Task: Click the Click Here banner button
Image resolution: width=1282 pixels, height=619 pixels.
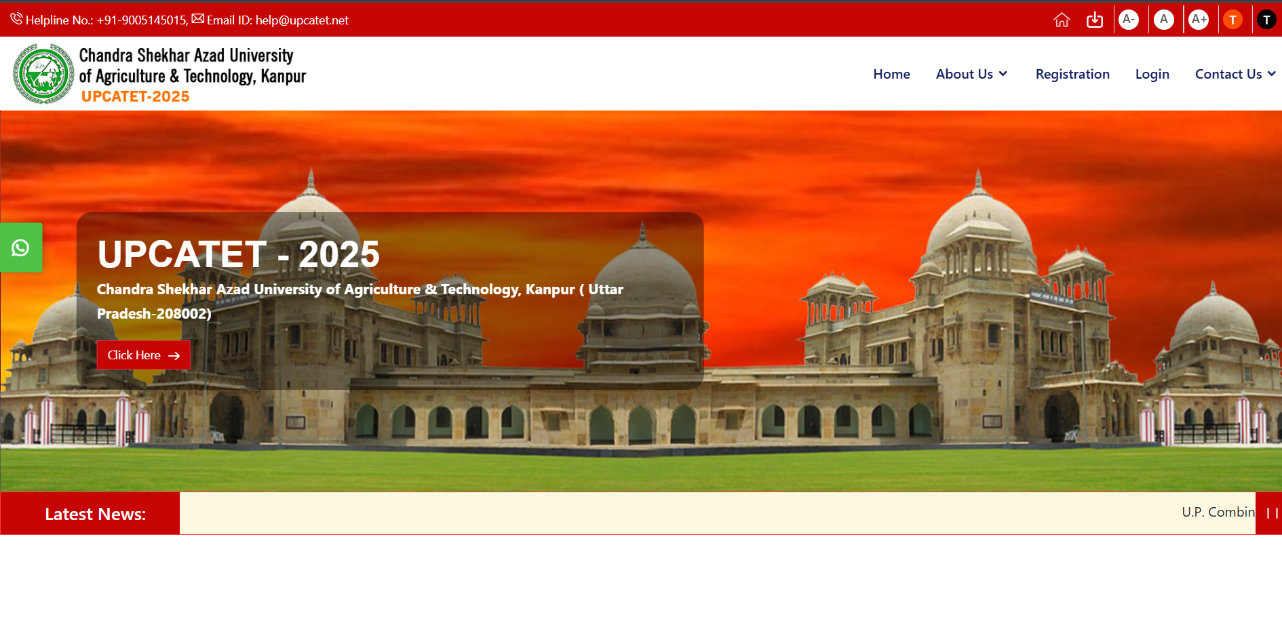Action: click(144, 355)
